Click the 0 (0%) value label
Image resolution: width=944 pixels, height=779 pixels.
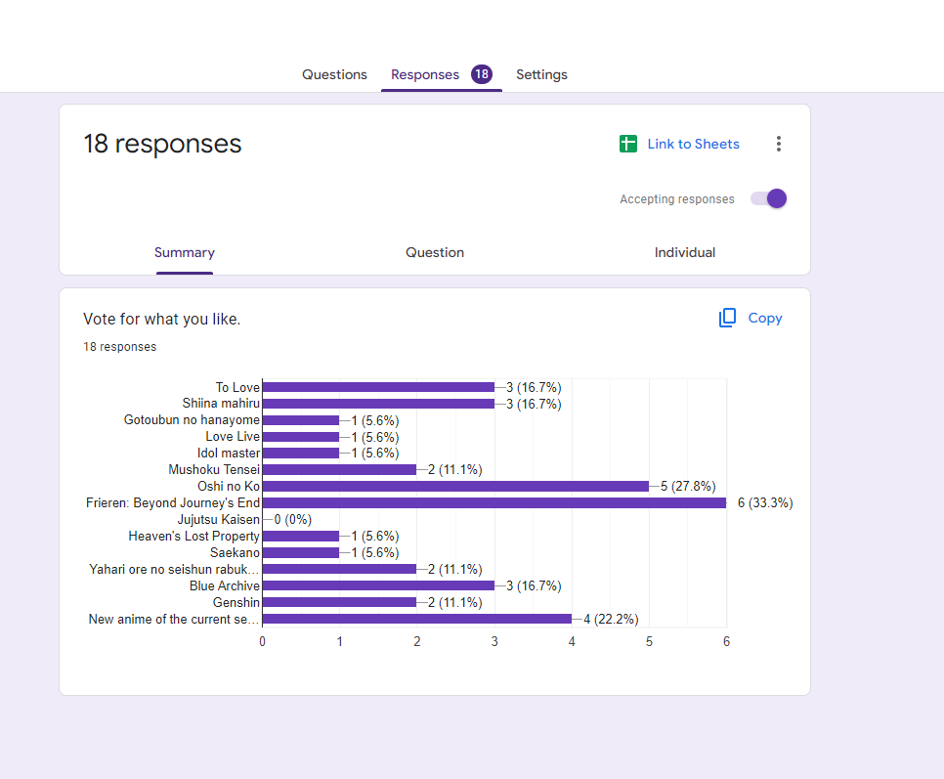pos(292,520)
